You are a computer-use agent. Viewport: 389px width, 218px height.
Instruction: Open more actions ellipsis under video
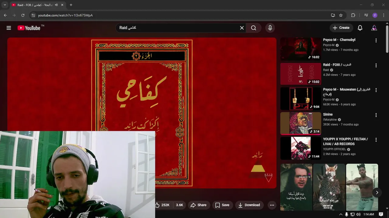[x=272, y=205]
